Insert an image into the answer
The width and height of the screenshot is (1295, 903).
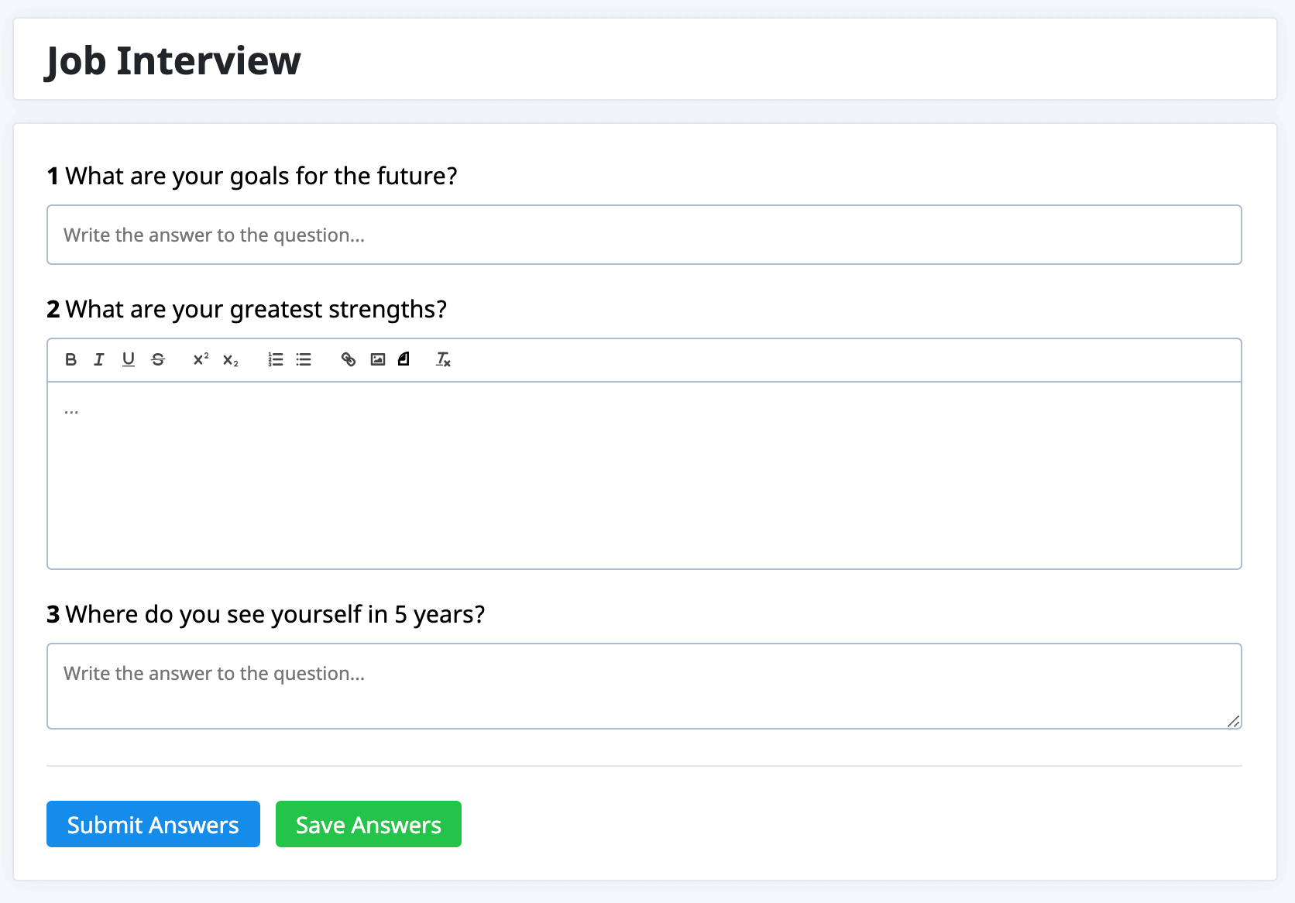click(x=378, y=359)
